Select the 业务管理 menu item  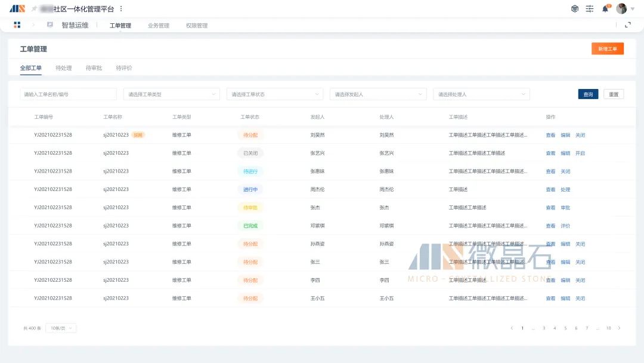point(159,26)
